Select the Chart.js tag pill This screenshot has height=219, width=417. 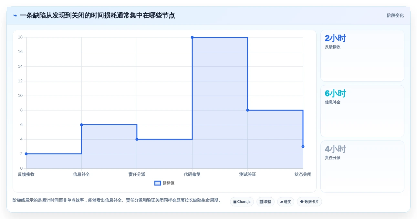pyautogui.click(x=242, y=202)
